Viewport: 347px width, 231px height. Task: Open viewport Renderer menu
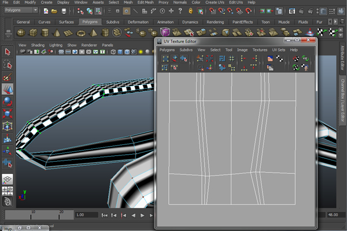(89, 45)
